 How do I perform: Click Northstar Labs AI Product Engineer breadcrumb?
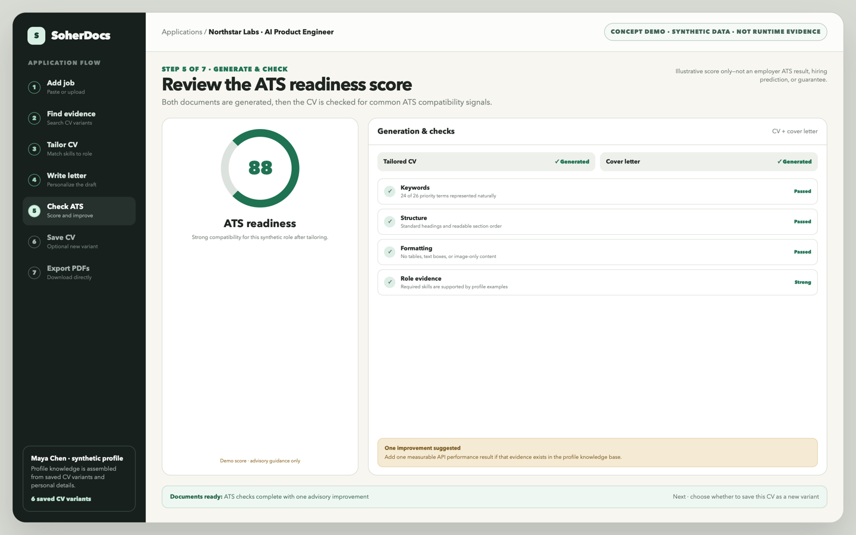coord(271,32)
